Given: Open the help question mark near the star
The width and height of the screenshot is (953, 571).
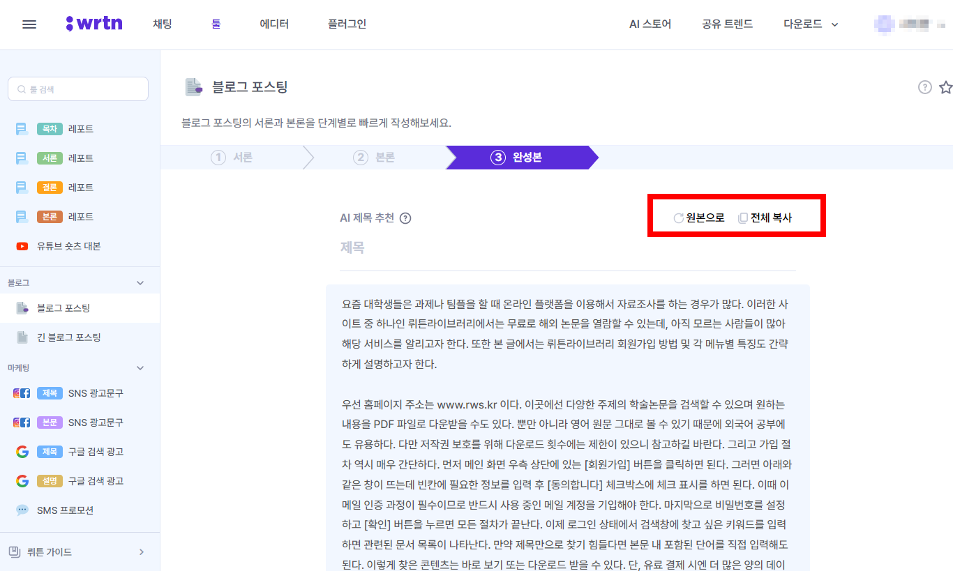Looking at the screenshot, I should (x=924, y=86).
